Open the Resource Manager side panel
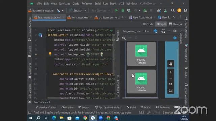 pyautogui.click(x=30, y=29)
